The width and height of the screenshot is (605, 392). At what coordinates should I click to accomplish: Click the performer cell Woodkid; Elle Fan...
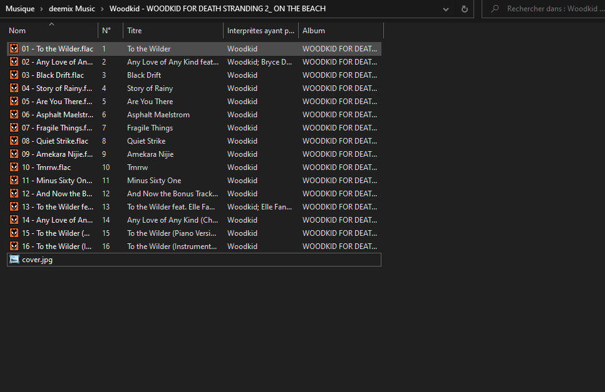pyautogui.click(x=260, y=206)
